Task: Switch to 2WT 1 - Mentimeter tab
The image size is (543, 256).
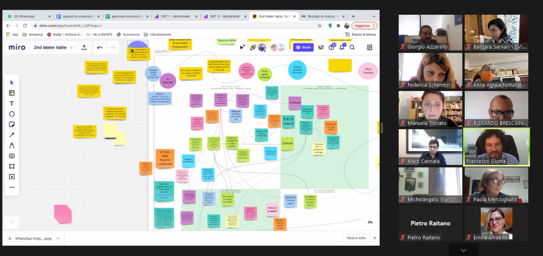Action: (177, 16)
